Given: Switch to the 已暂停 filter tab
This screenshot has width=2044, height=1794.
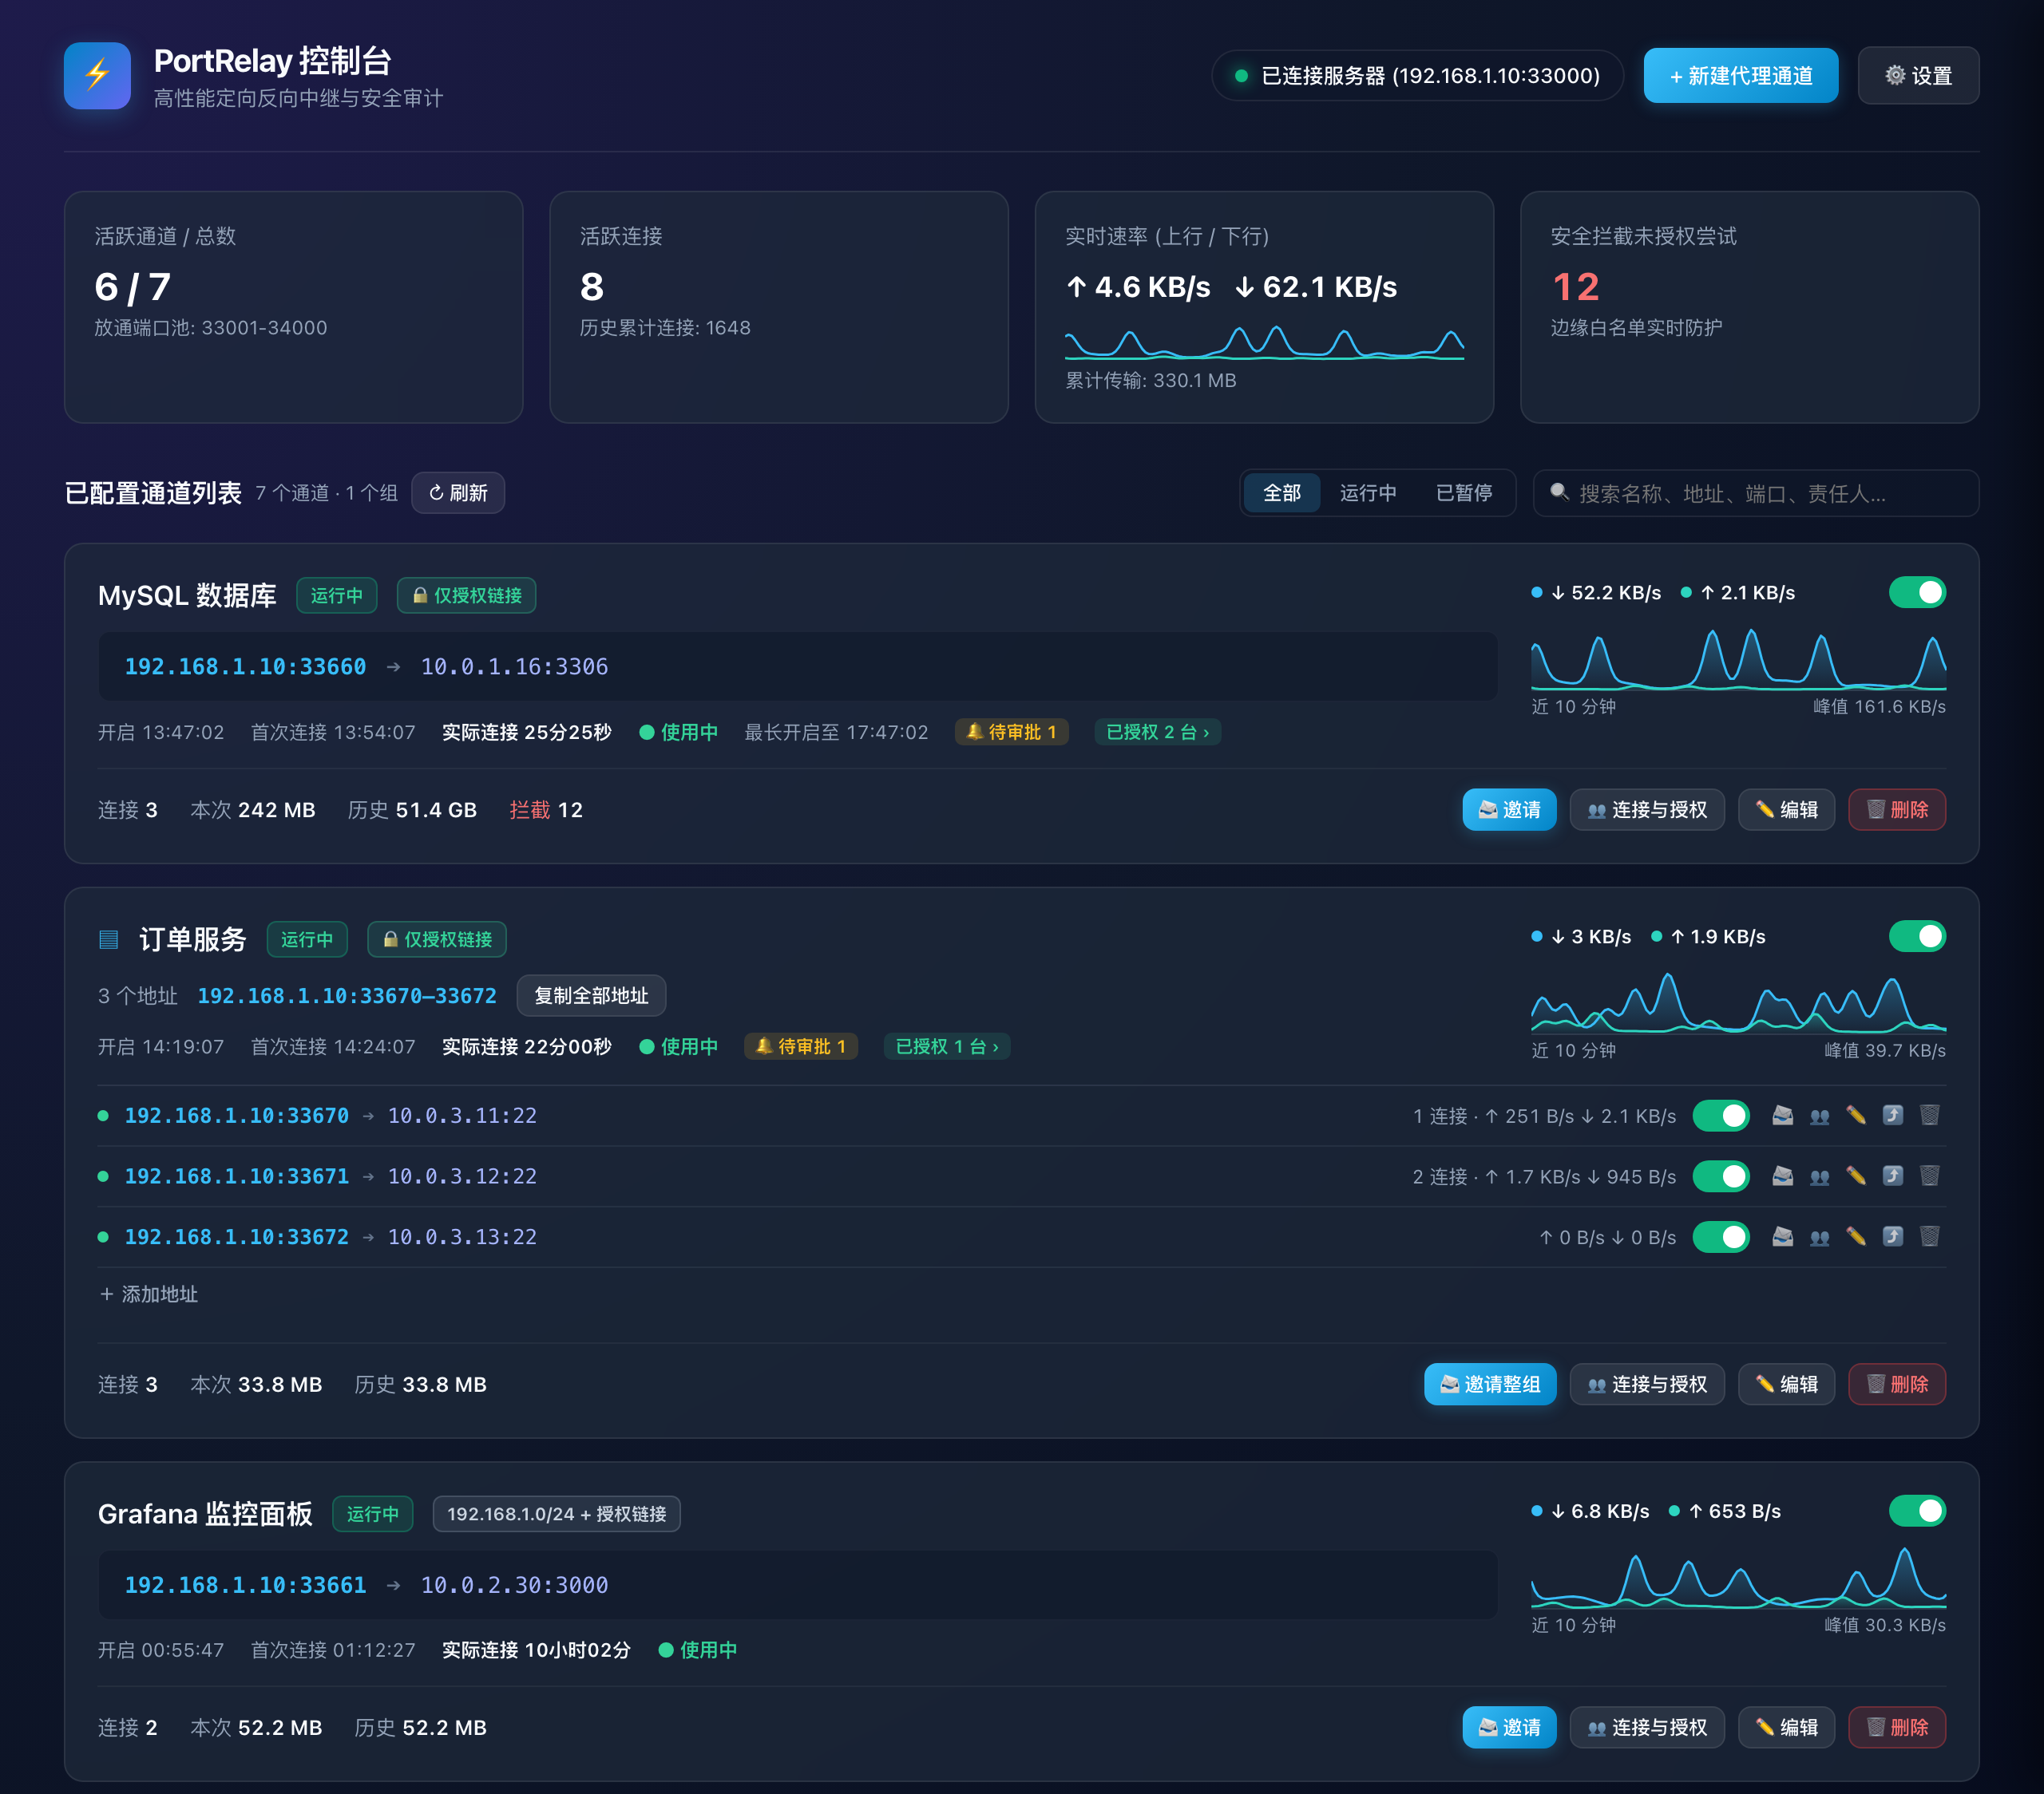Looking at the screenshot, I should (x=1464, y=492).
